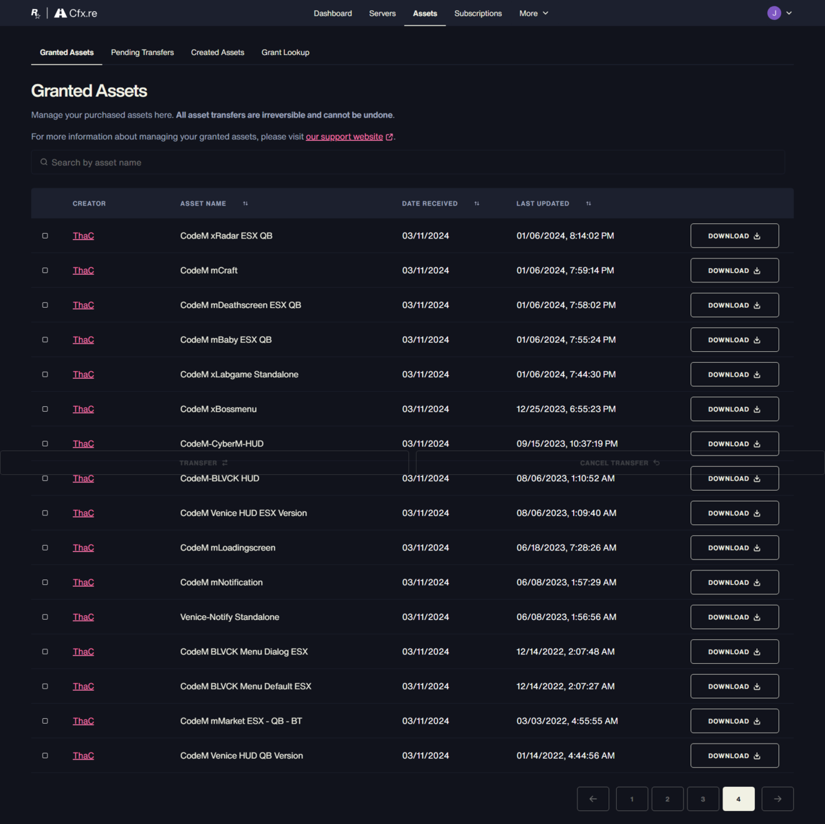
Task: Check the CodeM mDeathscreen ESX QB checkbox
Action: coord(45,305)
